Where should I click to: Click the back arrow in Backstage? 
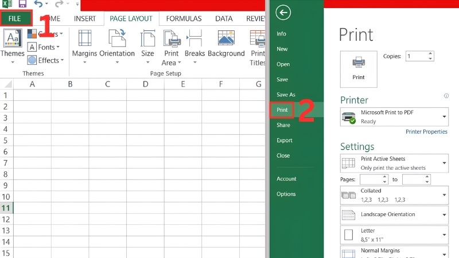tap(283, 13)
